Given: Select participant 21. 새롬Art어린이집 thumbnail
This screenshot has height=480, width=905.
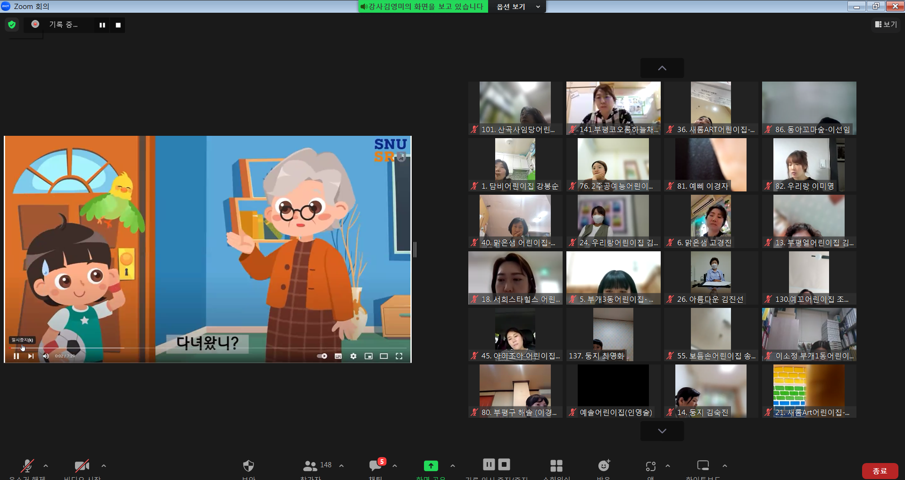Looking at the screenshot, I should (x=809, y=391).
